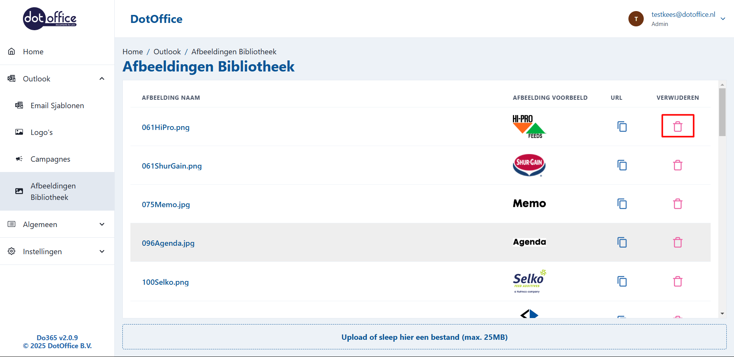Click the Selko logo preview thumbnail
This screenshot has height=357, width=734.
pos(529,281)
